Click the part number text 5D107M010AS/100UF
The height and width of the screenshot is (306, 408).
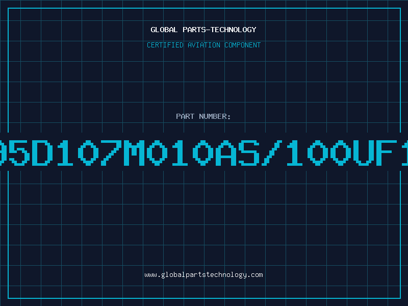coord(204,153)
